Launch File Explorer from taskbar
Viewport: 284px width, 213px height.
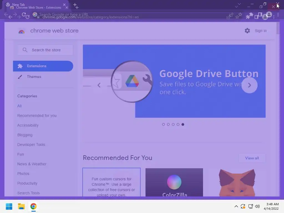point(21,206)
